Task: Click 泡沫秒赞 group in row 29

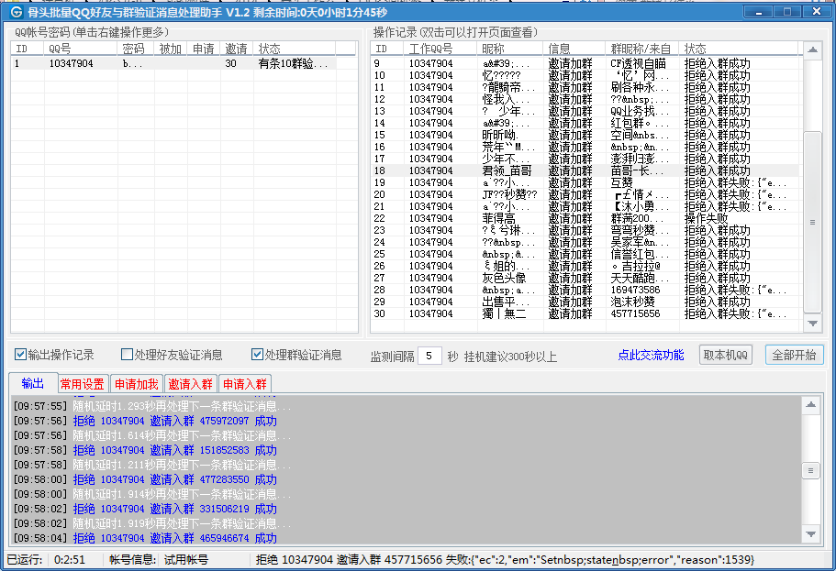Action: [633, 302]
